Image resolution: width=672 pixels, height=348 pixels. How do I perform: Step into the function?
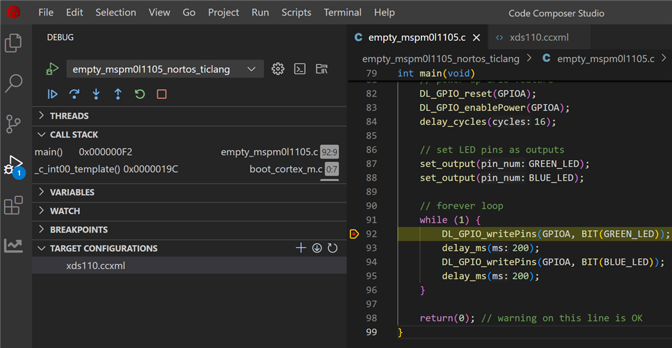coord(96,94)
